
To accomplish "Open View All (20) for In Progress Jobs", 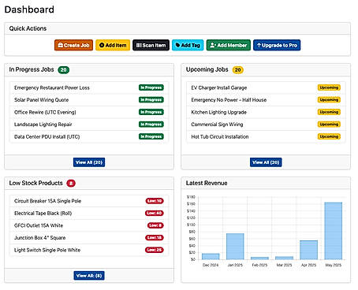I will 89,162.
